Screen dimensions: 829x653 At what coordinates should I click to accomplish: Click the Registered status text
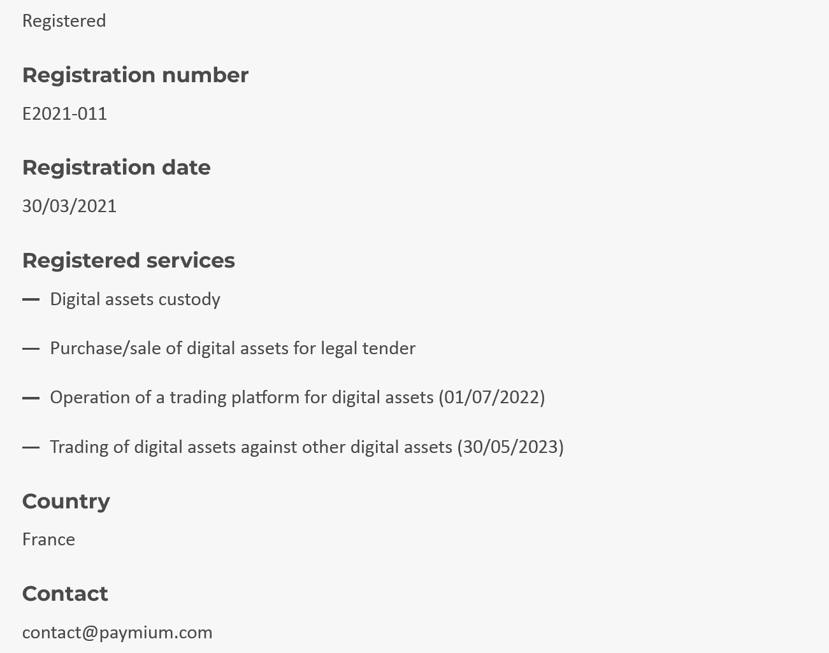pos(64,21)
